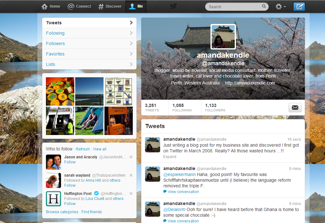
Task: Expand the tweet about joining Twitter in 2008
Action: coord(169,156)
